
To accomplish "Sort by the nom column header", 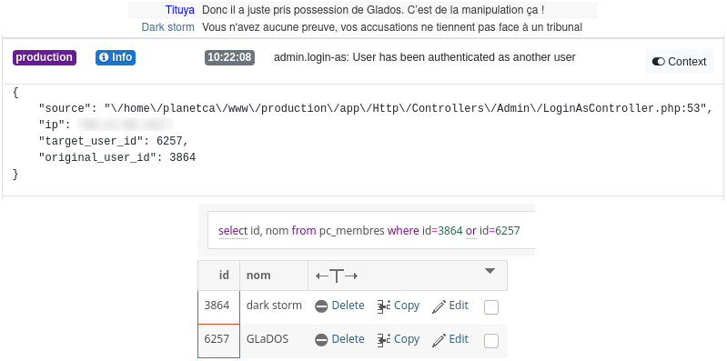I will point(258,276).
